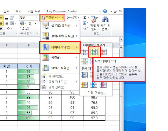
Task: Open the 표시 형식 dialog launcher
Action: click(37, 34)
